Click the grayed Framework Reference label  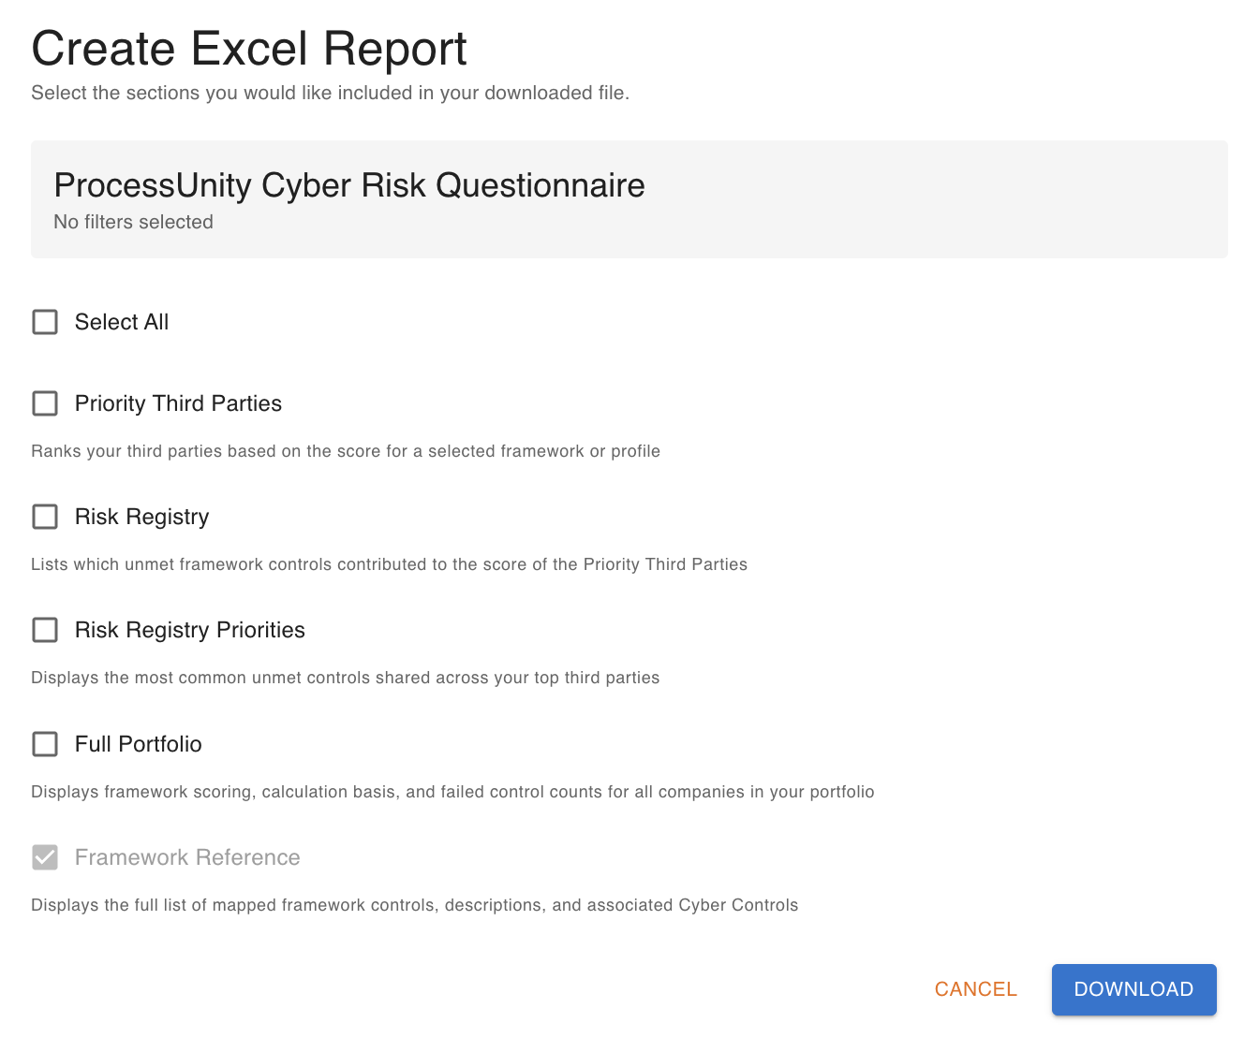pos(187,857)
